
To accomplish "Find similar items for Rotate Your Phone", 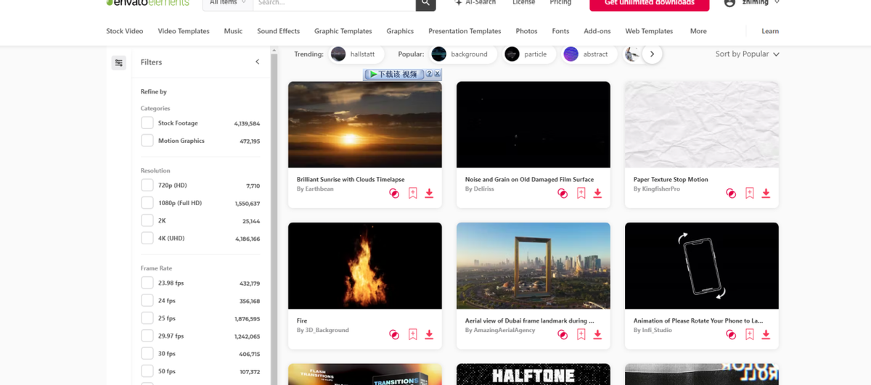I will [731, 334].
